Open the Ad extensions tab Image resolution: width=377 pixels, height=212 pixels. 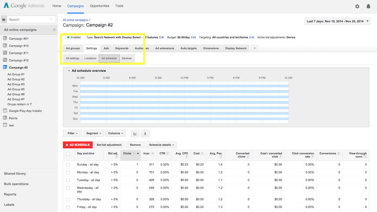tap(165, 48)
